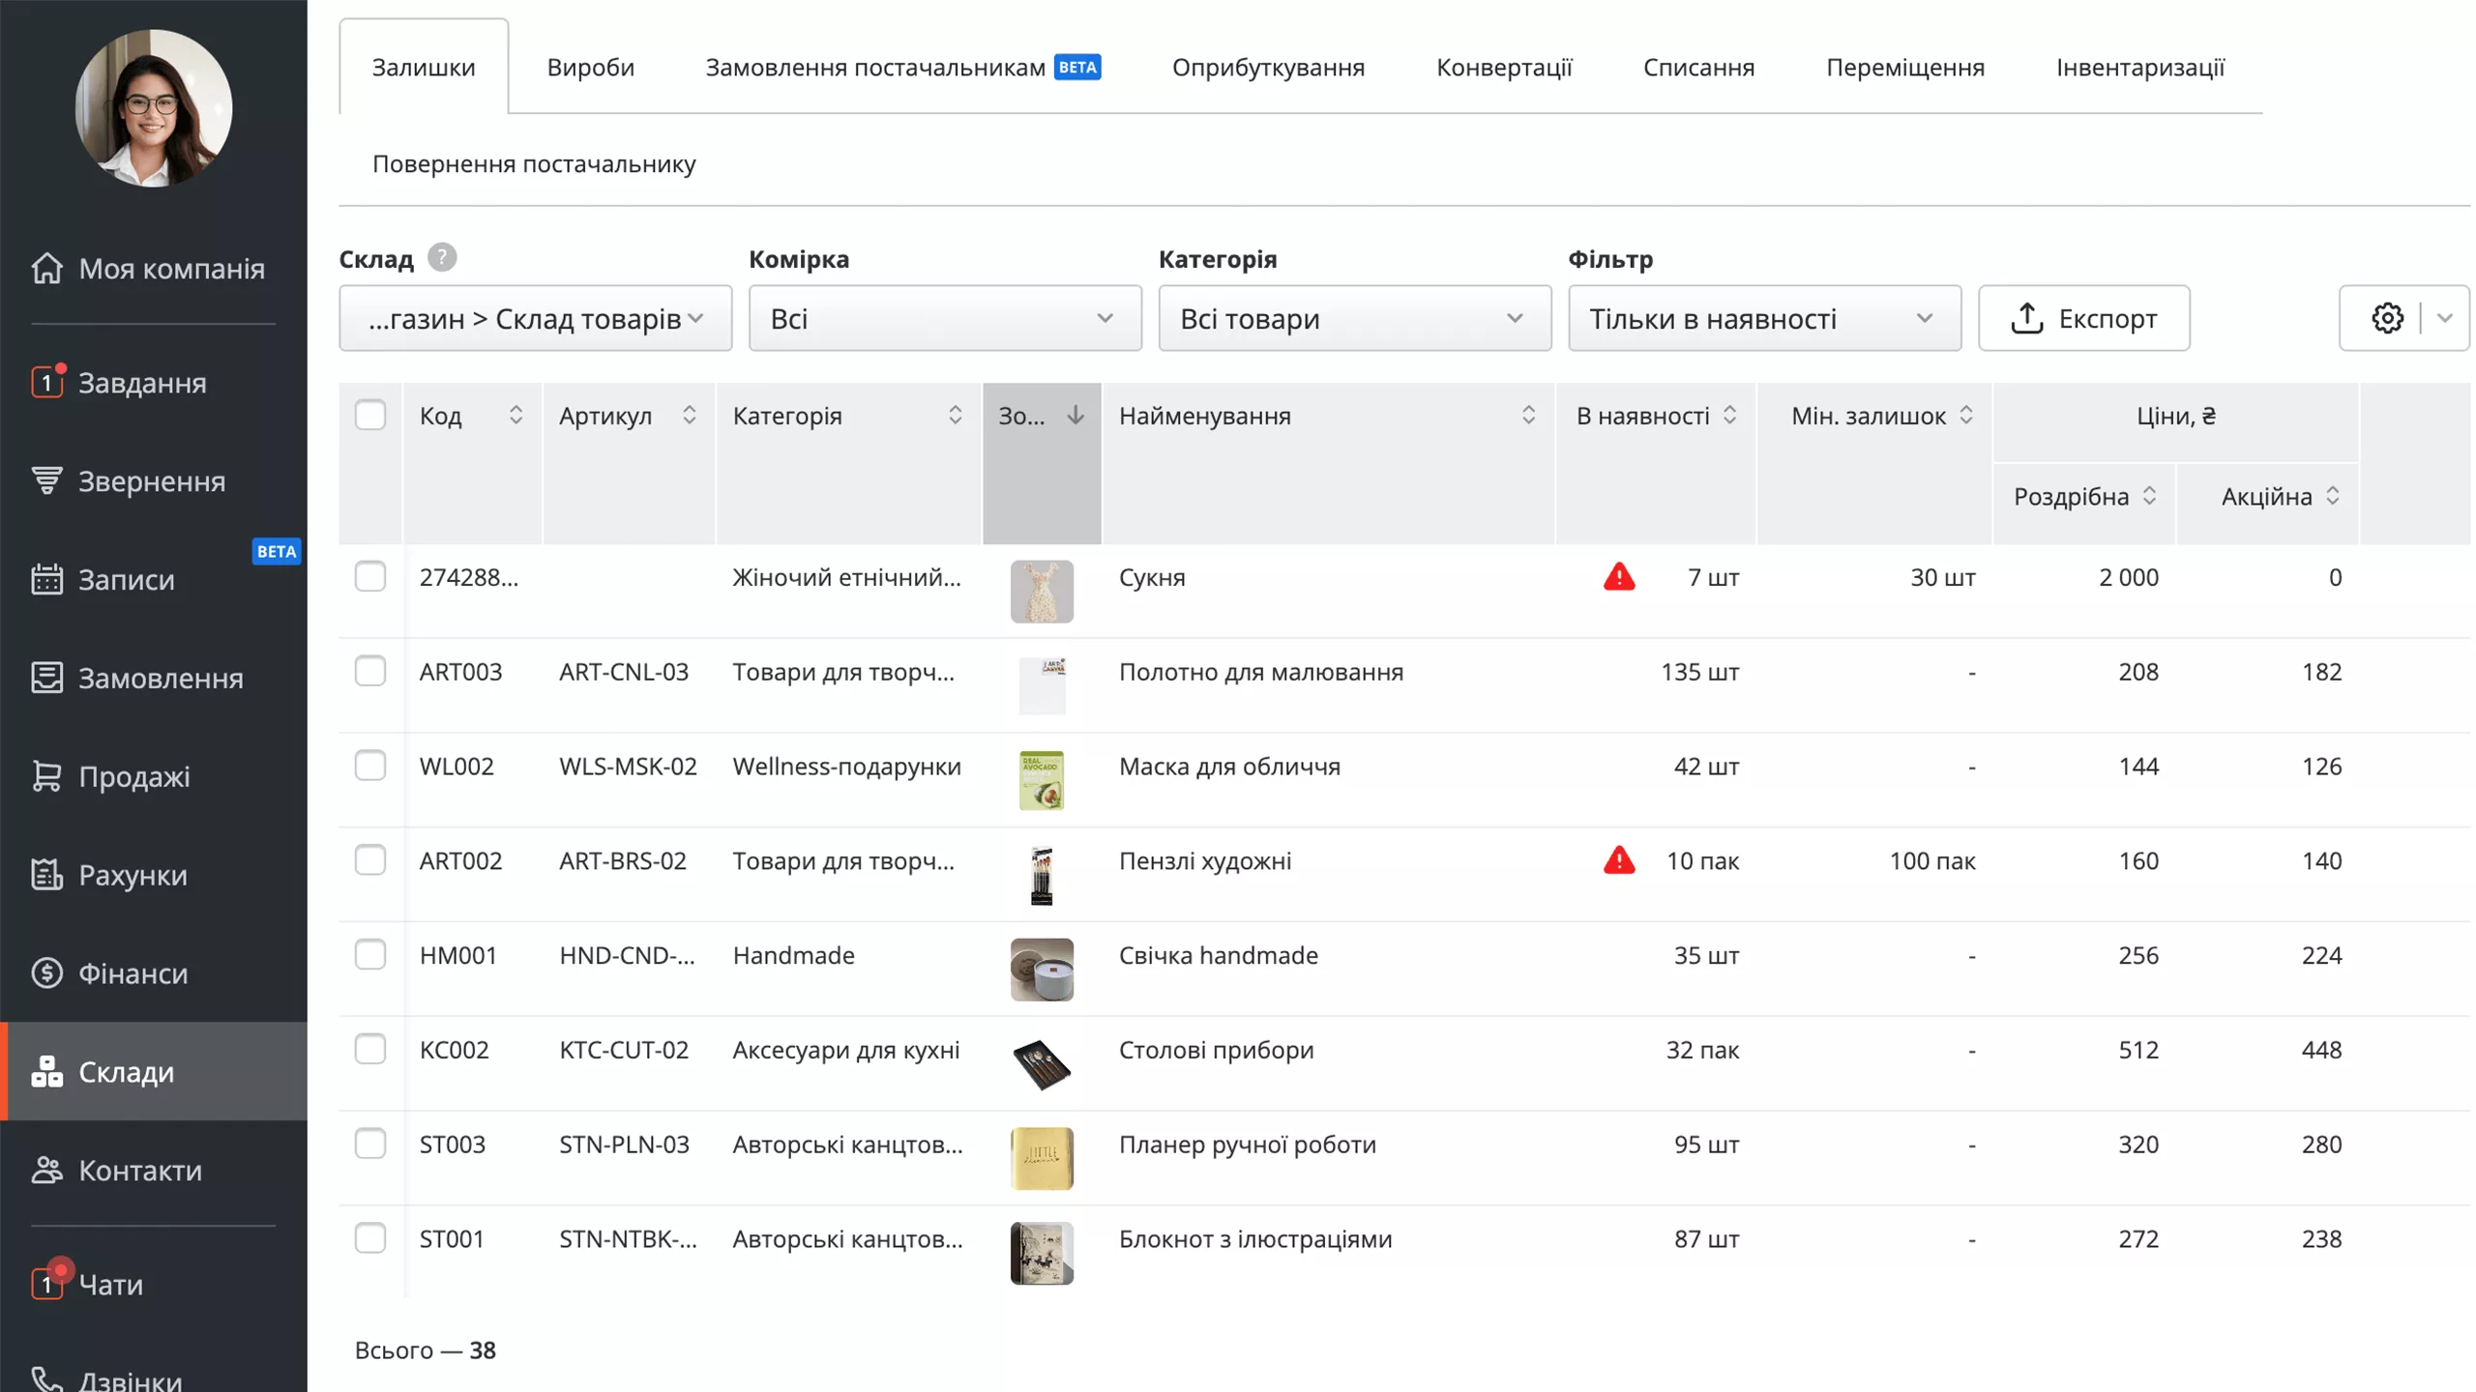The height and width of the screenshot is (1392, 2476).
Task: Open the Звернення inbox icon
Action: (46, 480)
